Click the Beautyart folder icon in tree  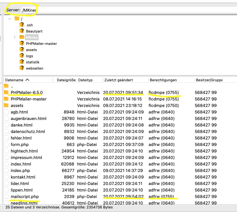click(22, 31)
